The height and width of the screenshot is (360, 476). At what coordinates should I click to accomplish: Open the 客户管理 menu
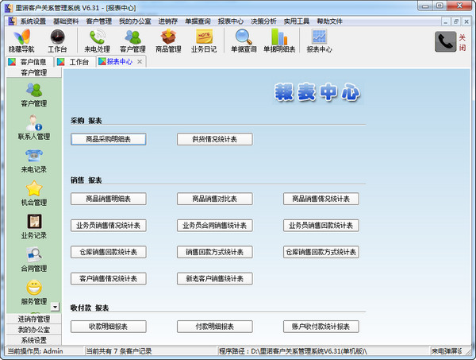point(98,21)
